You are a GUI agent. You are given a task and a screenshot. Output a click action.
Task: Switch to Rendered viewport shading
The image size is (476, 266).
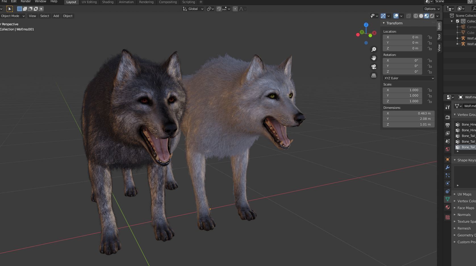tap(432, 16)
